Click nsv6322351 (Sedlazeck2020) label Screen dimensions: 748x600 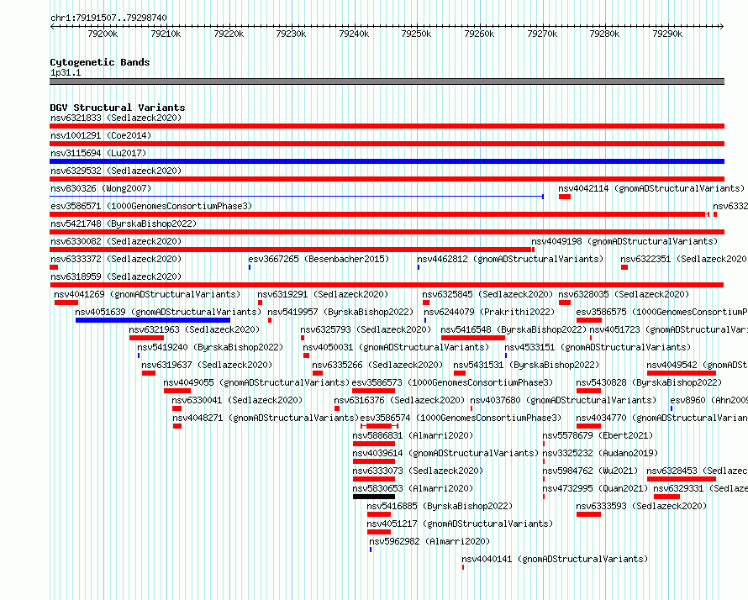[683, 259]
